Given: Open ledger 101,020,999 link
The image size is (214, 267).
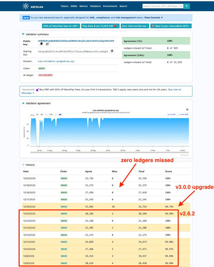Looking at the screenshot, I should coord(45,75).
